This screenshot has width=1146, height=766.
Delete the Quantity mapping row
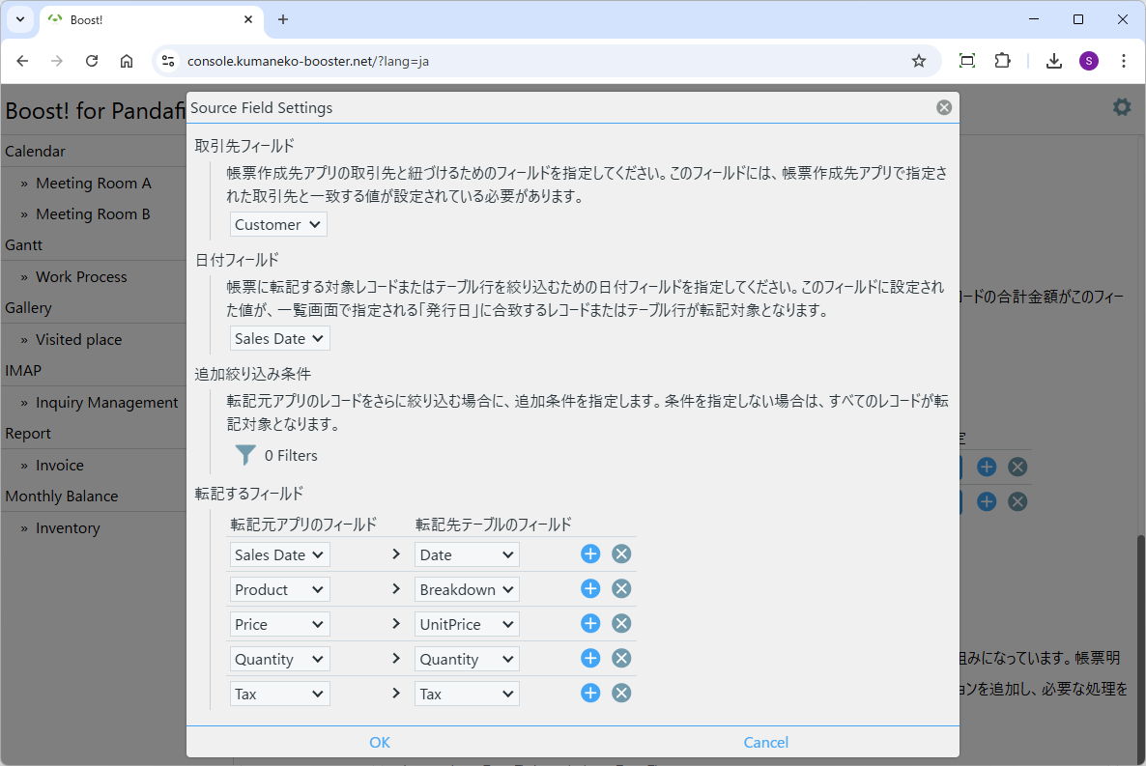621,659
